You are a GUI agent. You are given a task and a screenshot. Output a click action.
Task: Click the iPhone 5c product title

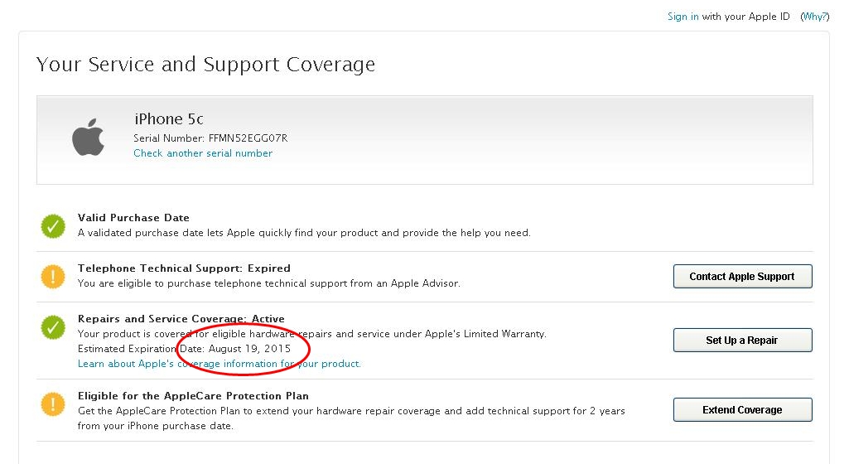(x=169, y=119)
